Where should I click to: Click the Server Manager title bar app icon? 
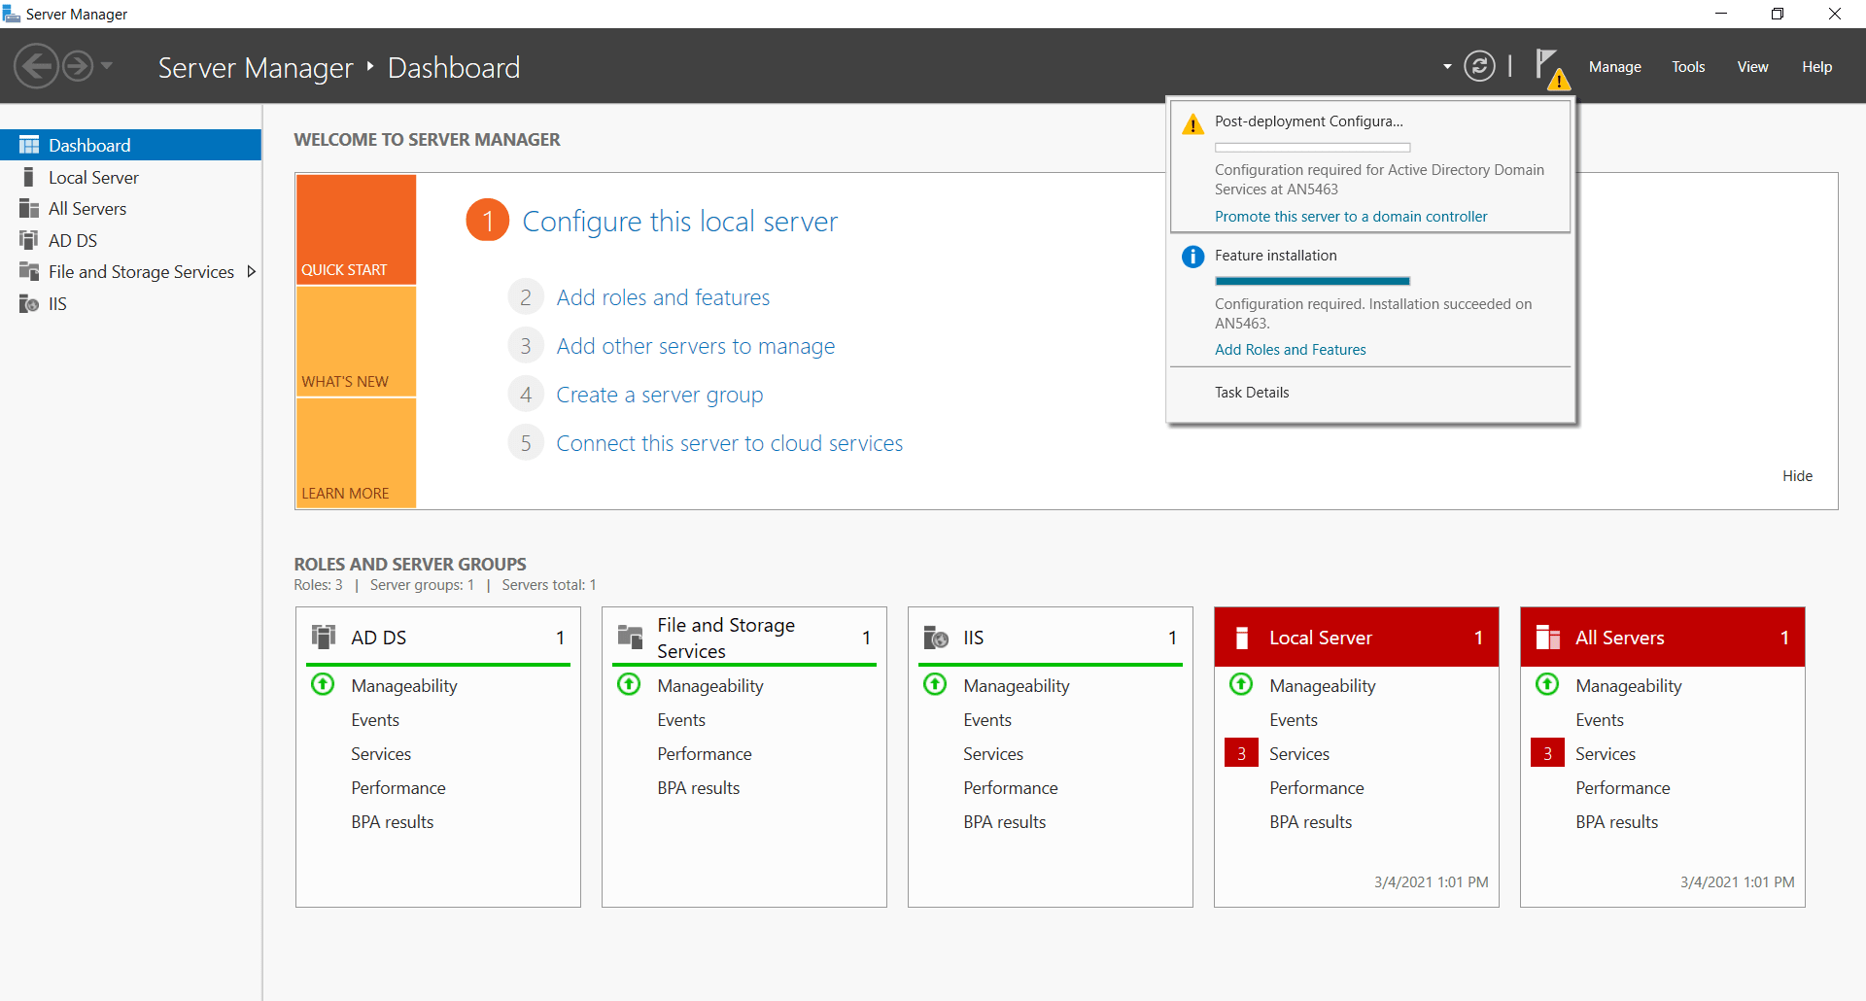12,14
